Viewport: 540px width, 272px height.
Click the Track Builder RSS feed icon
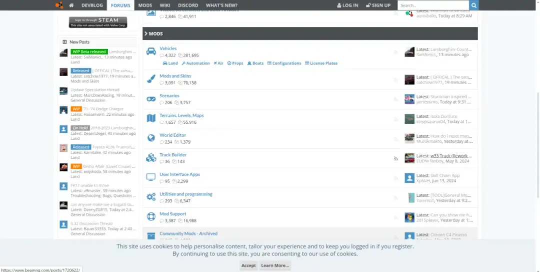(x=395, y=158)
